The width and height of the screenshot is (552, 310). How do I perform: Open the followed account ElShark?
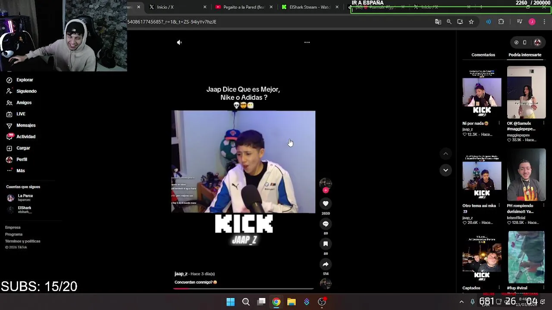[x=20, y=210]
